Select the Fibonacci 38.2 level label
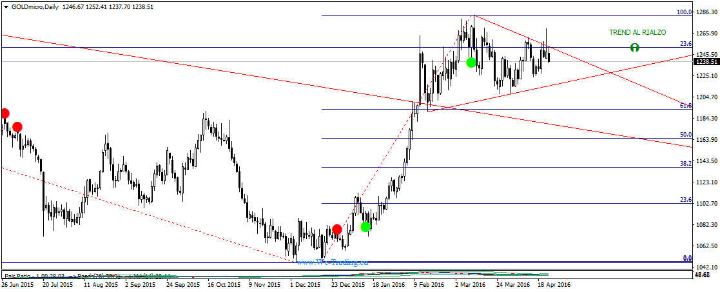The image size is (720, 292). click(686, 164)
